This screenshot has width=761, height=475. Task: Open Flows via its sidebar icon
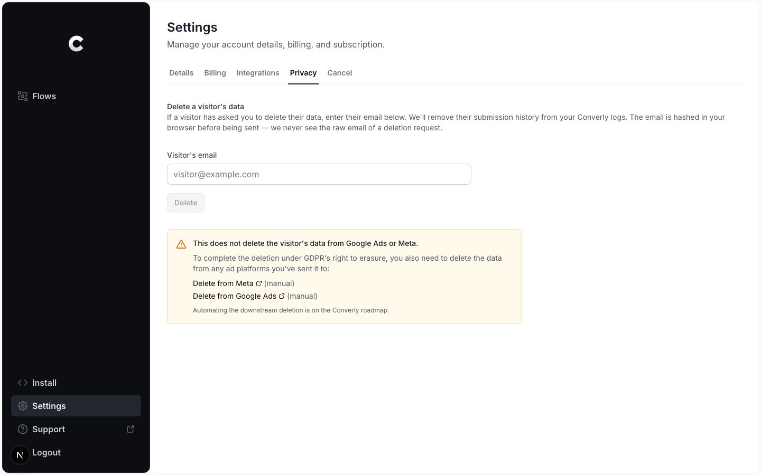pos(23,96)
